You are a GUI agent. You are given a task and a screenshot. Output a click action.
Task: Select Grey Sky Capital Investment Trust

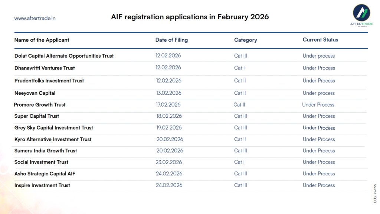click(x=53, y=127)
